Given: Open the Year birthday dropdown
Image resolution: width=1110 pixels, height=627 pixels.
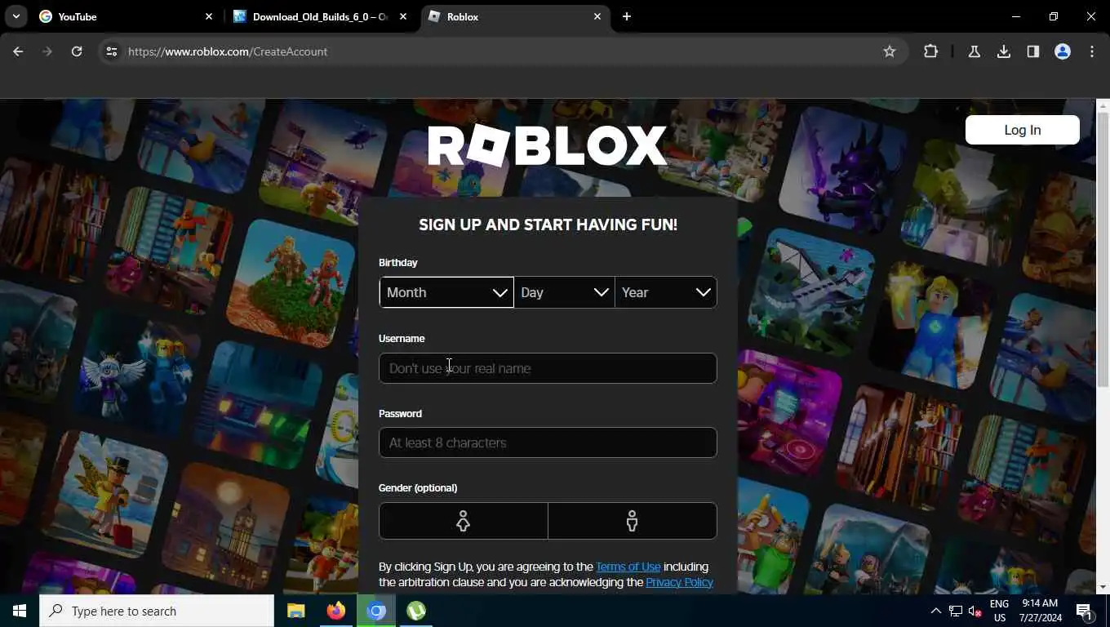Looking at the screenshot, I should pyautogui.click(x=666, y=292).
